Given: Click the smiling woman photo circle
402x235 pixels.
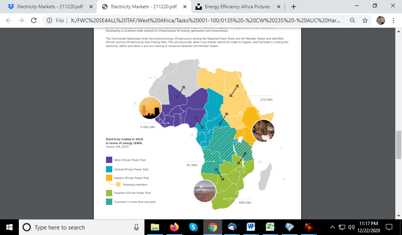Looking at the screenshot, I should tap(263, 131).
